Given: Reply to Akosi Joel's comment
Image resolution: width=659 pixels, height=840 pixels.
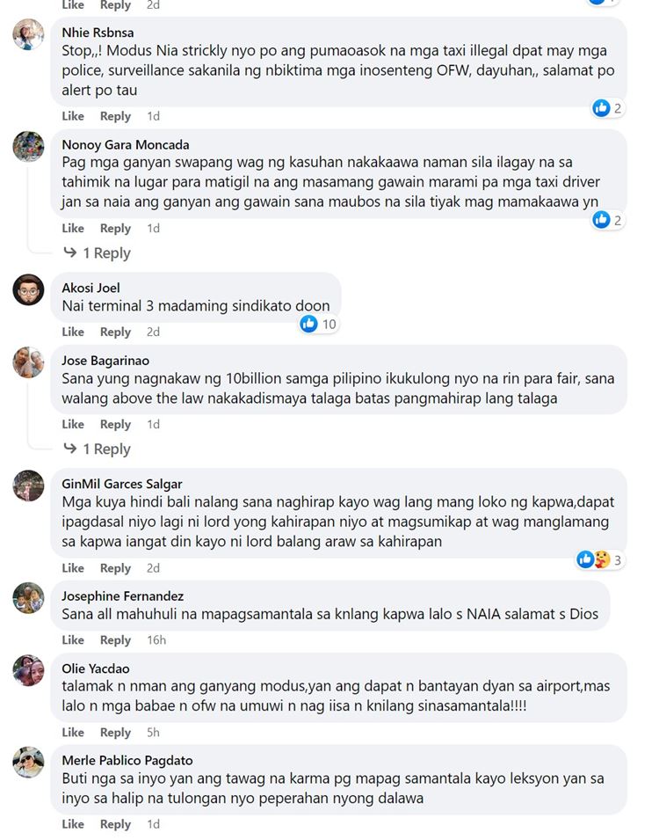Looking at the screenshot, I should pos(116,332).
